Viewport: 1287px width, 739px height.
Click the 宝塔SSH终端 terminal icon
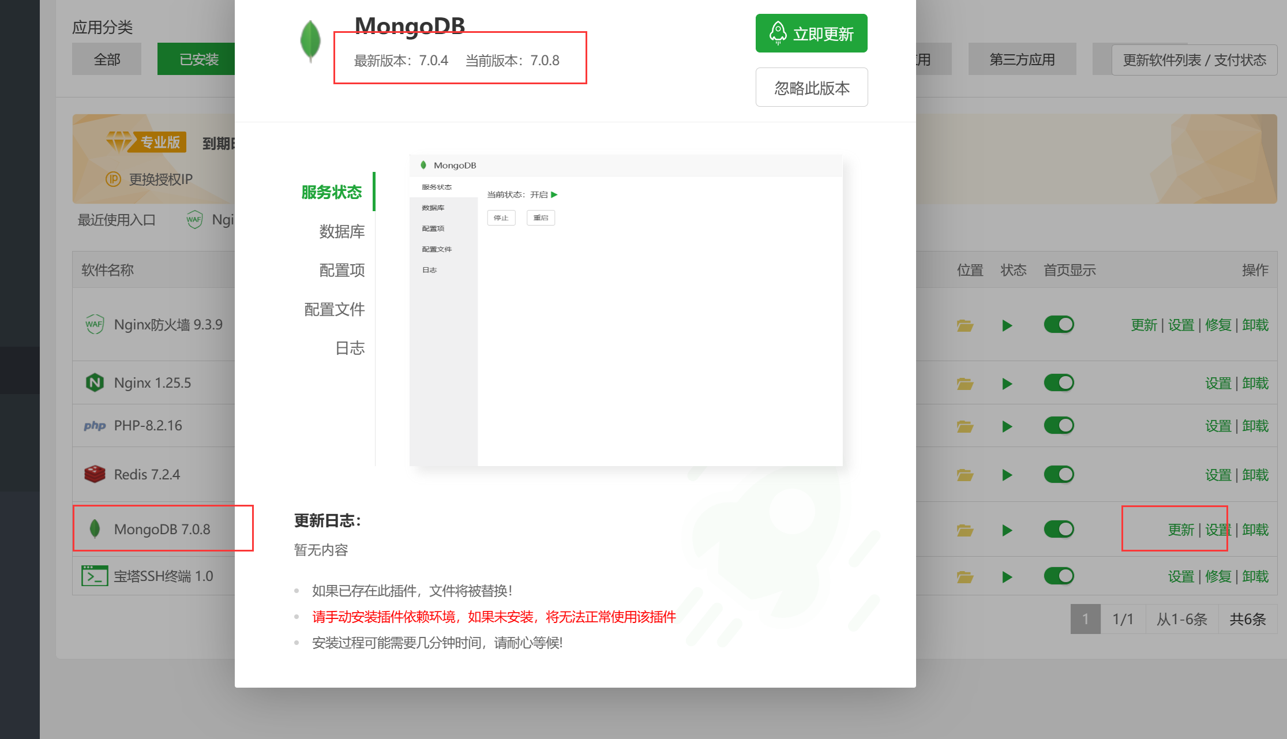[95, 576]
